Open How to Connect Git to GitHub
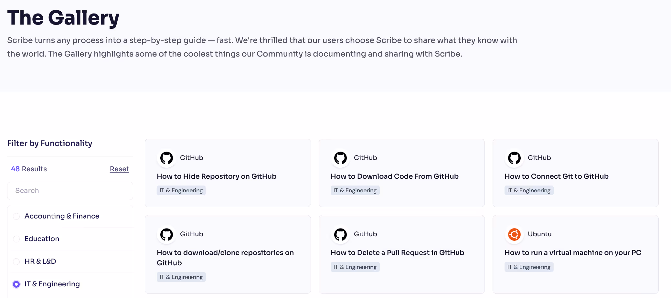Viewport: 671px width, 298px height. 556,176
